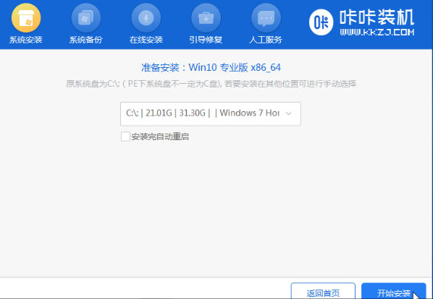Select the 系统安装 system install icon
Image resolution: width=433 pixels, height=299 pixels.
(26, 18)
